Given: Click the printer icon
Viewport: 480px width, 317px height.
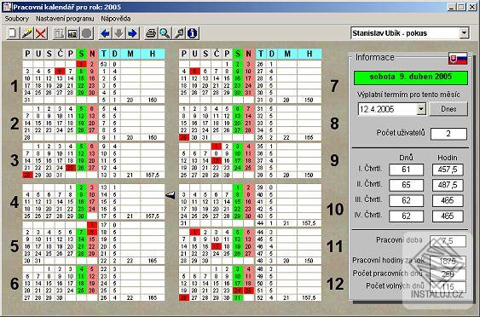Looking at the screenshot, I should (x=151, y=33).
